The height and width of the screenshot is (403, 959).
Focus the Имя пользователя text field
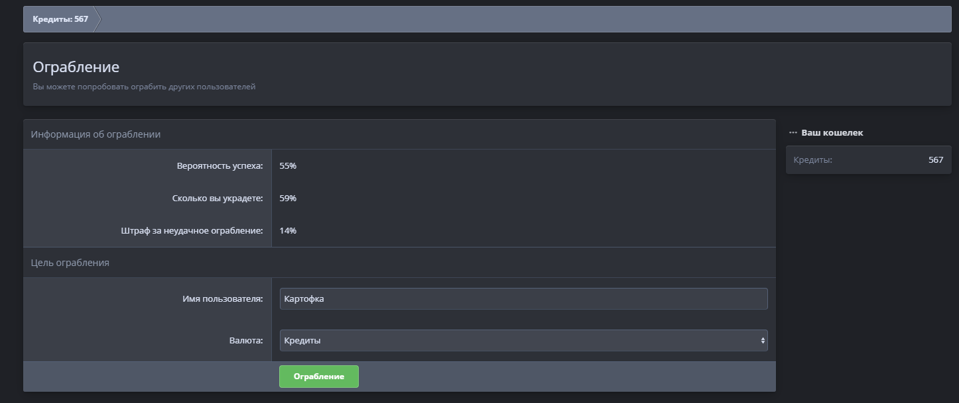[523, 299]
